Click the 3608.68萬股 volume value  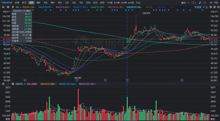point(25,32)
